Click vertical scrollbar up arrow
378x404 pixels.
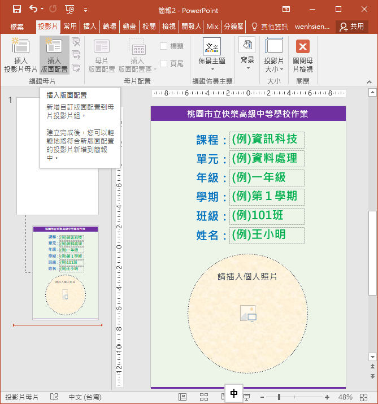[x=372, y=92]
